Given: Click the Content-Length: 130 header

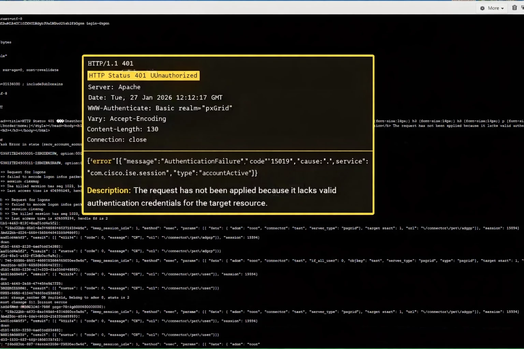Looking at the screenshot, I should (x=123, y=129).
